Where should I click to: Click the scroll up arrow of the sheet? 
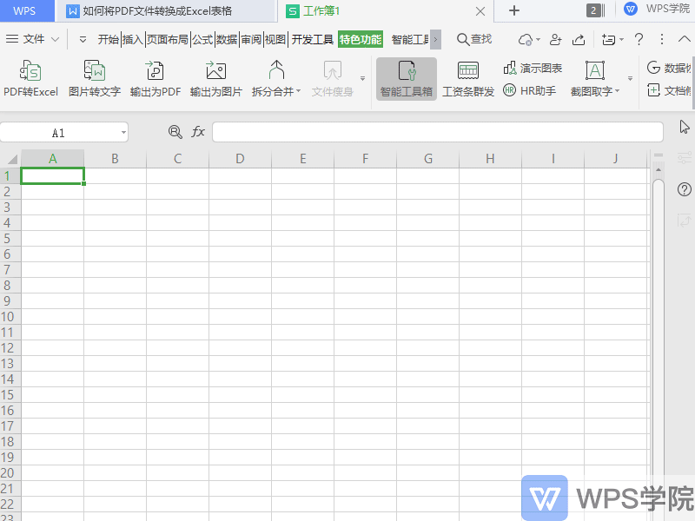click(x=659, y=170)
